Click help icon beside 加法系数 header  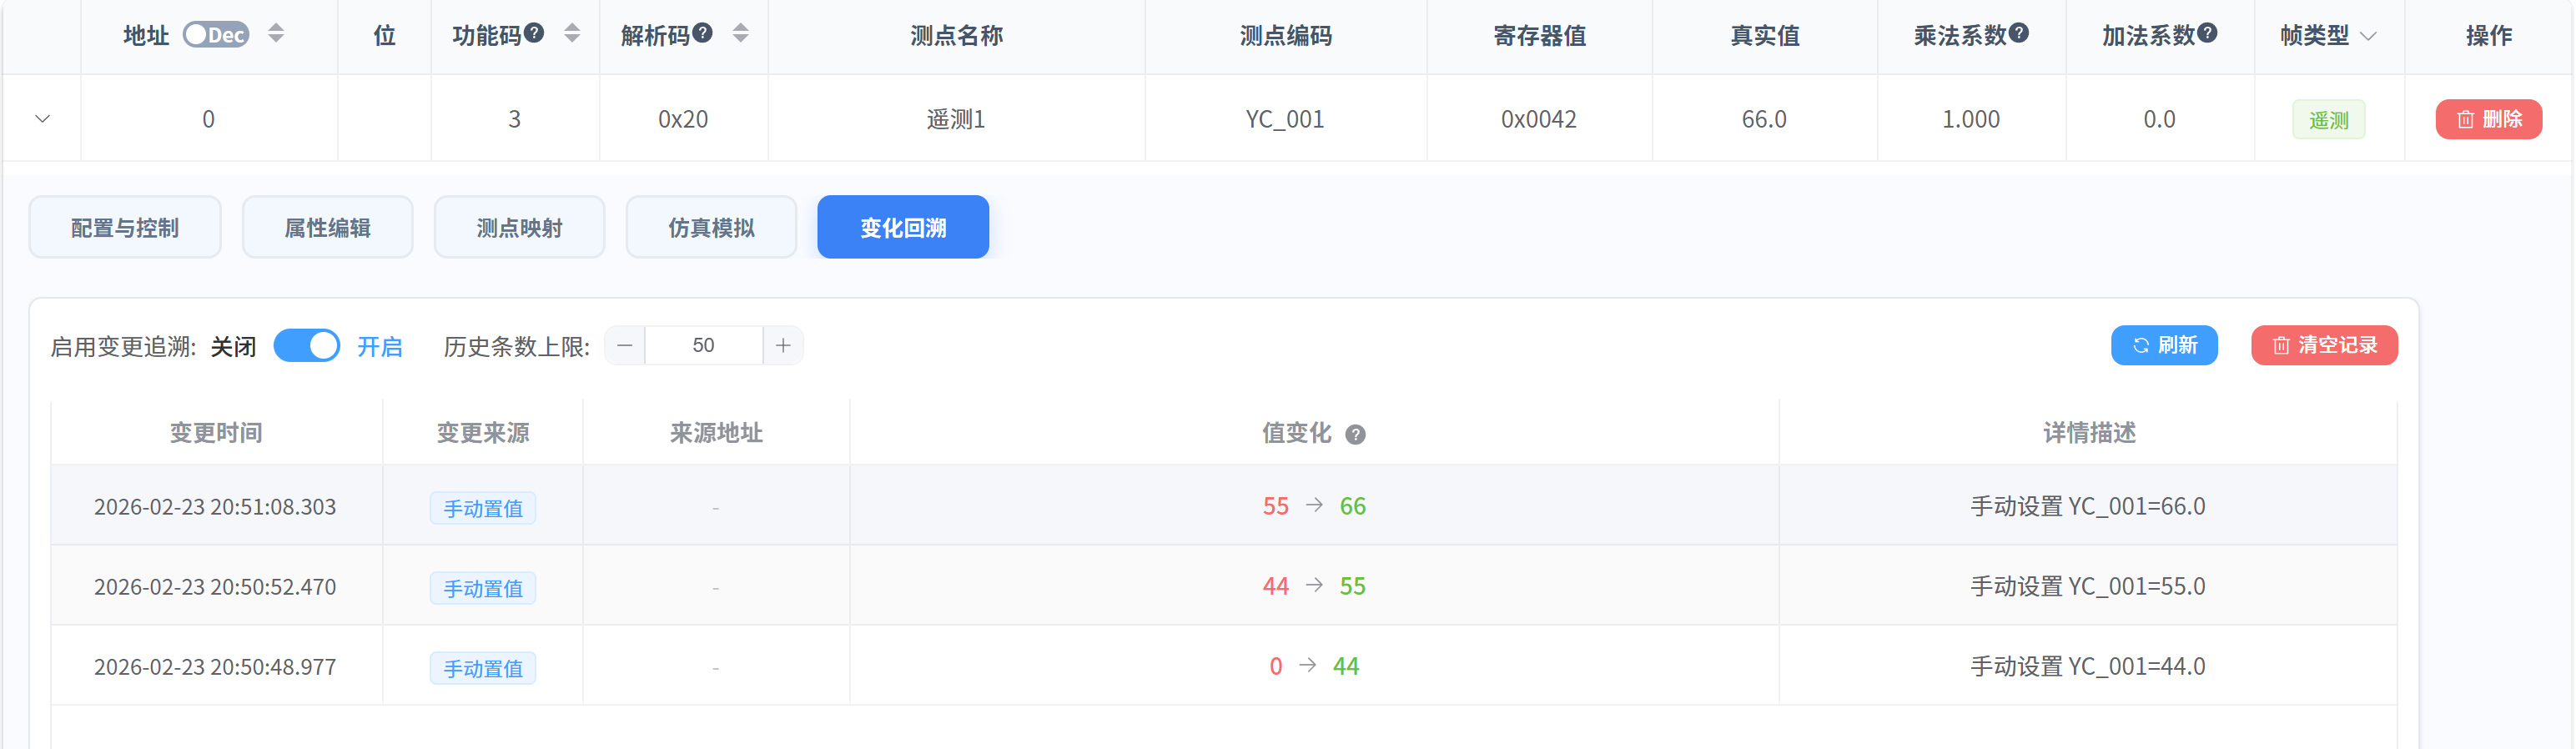(2208, 33)
